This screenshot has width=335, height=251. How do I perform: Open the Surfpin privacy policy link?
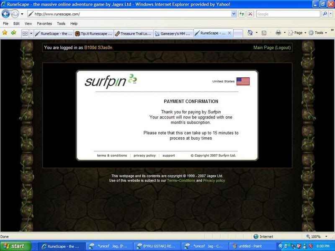[144, 155]
